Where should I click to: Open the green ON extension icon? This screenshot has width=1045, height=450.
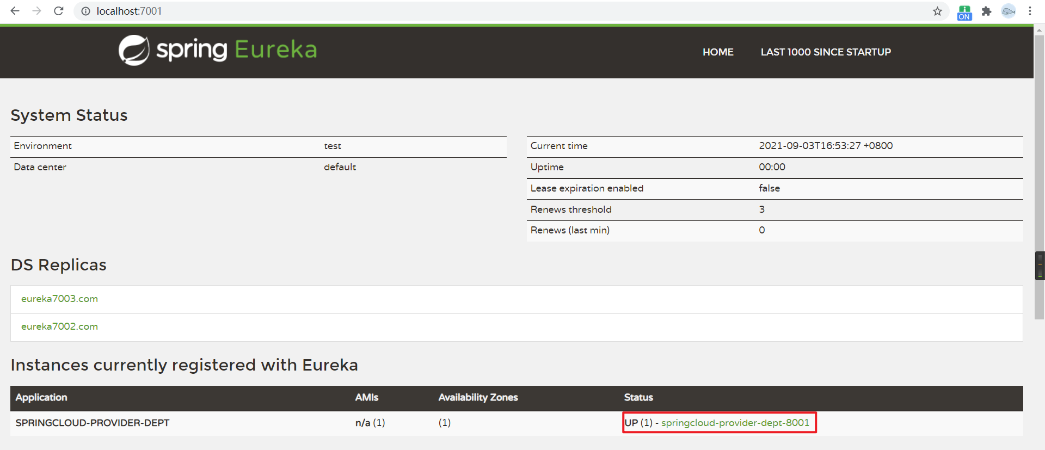tap(964, 12)
